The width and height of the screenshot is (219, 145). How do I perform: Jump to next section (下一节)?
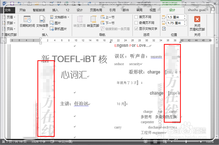coord(107,23)
